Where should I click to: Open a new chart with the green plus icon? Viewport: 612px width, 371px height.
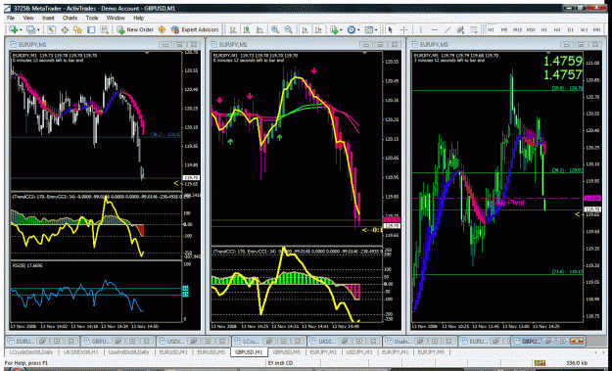point(14,29)
